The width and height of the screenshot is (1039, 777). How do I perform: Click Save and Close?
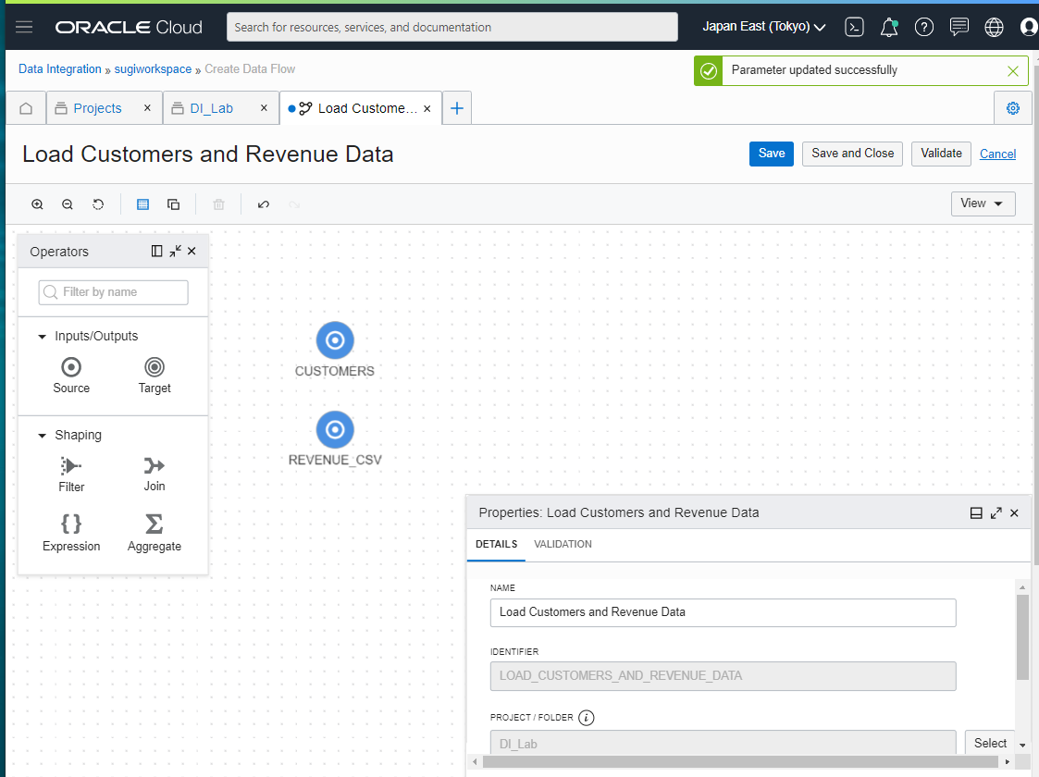852,154
